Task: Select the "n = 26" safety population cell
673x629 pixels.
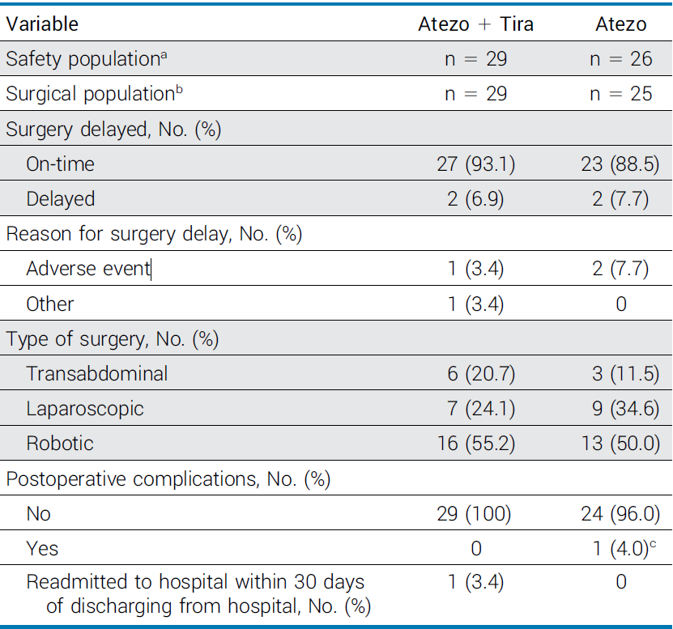Action: (620, 59)
